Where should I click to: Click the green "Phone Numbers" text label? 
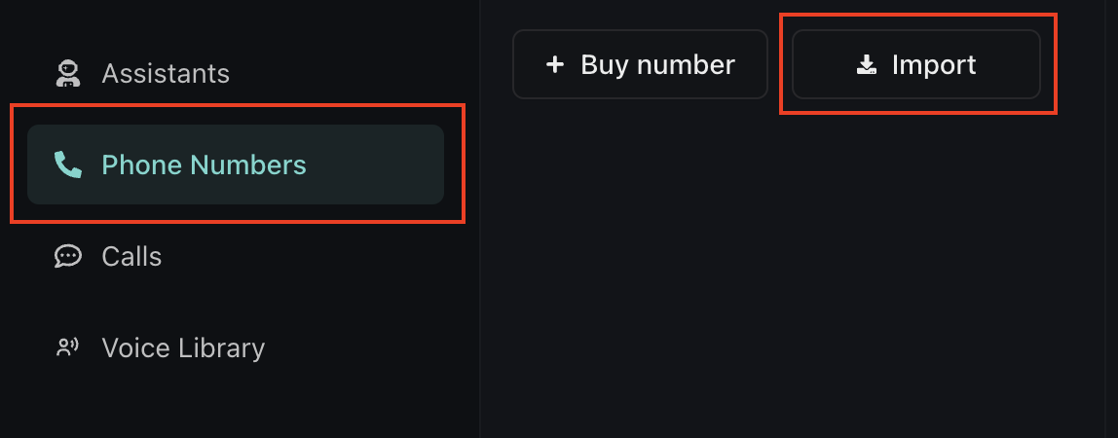(205, 164)
